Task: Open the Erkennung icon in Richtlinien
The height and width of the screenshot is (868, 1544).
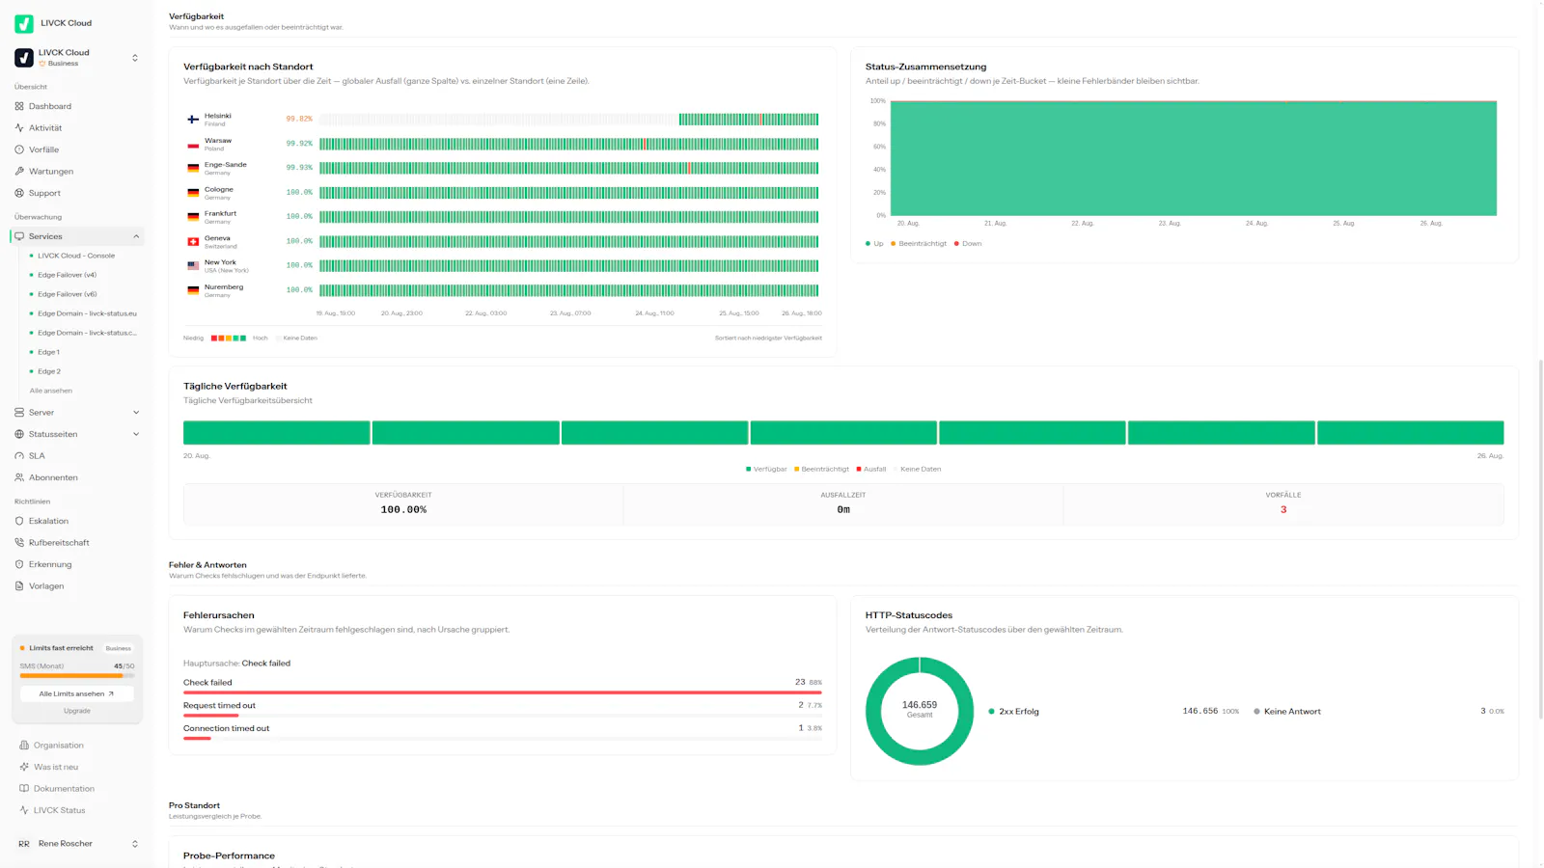Action: click(x=19, y=564)
